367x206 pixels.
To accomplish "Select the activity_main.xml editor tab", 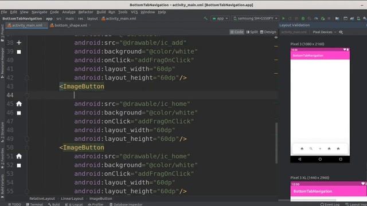I will click(x=27, y=25).
